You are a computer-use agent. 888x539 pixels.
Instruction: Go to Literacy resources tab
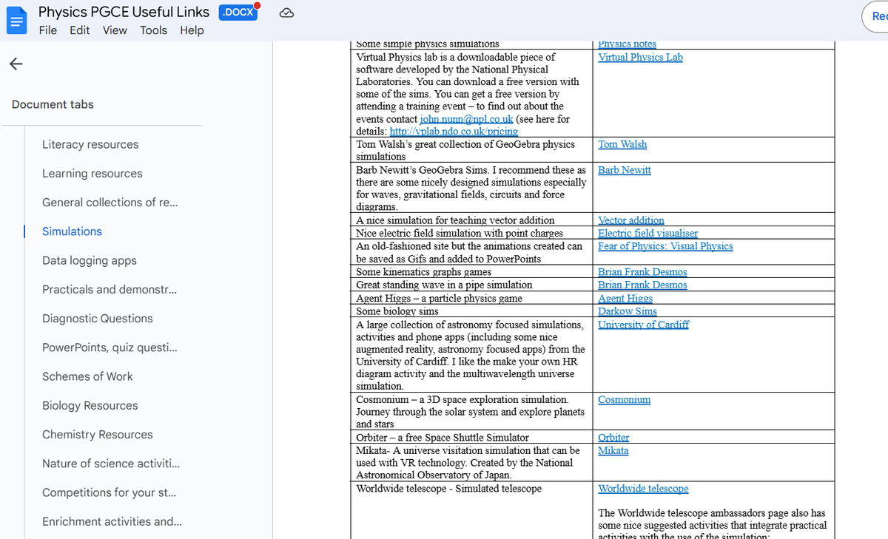pyautogui.click(x=90, y=145)
